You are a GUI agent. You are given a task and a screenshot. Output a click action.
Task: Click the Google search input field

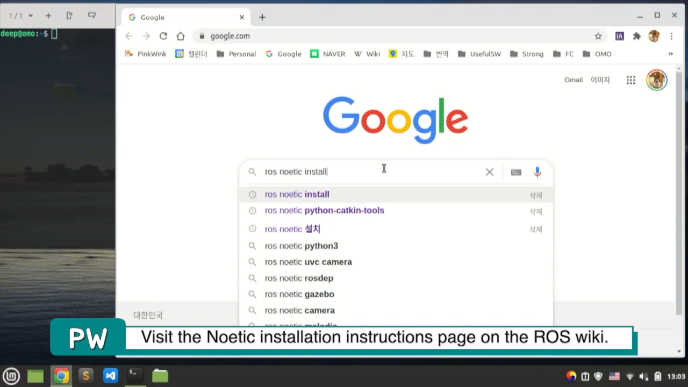click(371, 172)
